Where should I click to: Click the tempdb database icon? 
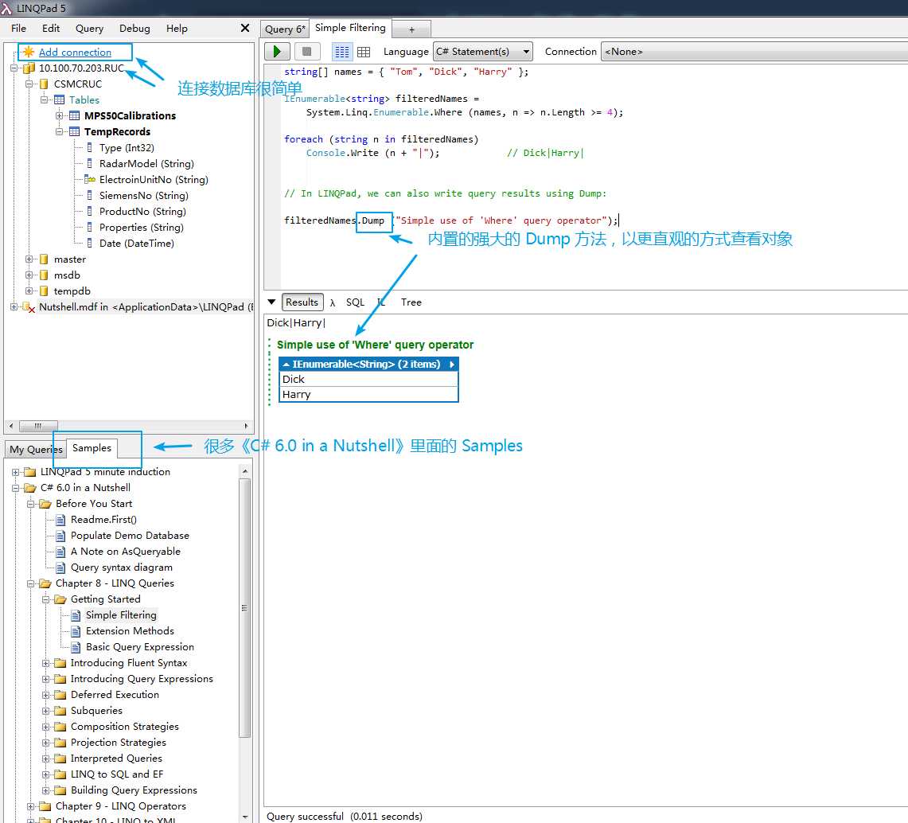(44, 291)
